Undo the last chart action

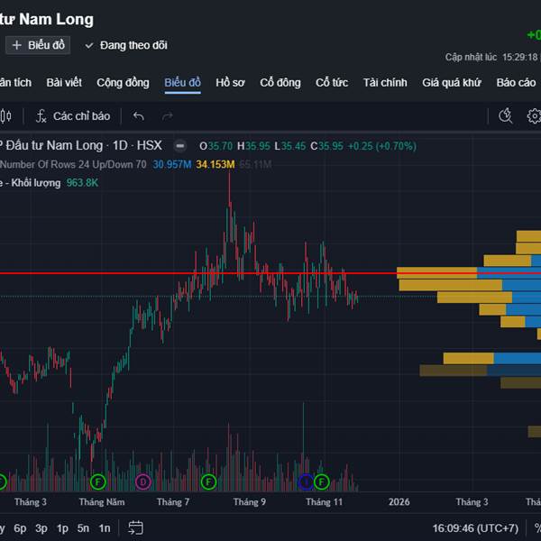(138, 116)
